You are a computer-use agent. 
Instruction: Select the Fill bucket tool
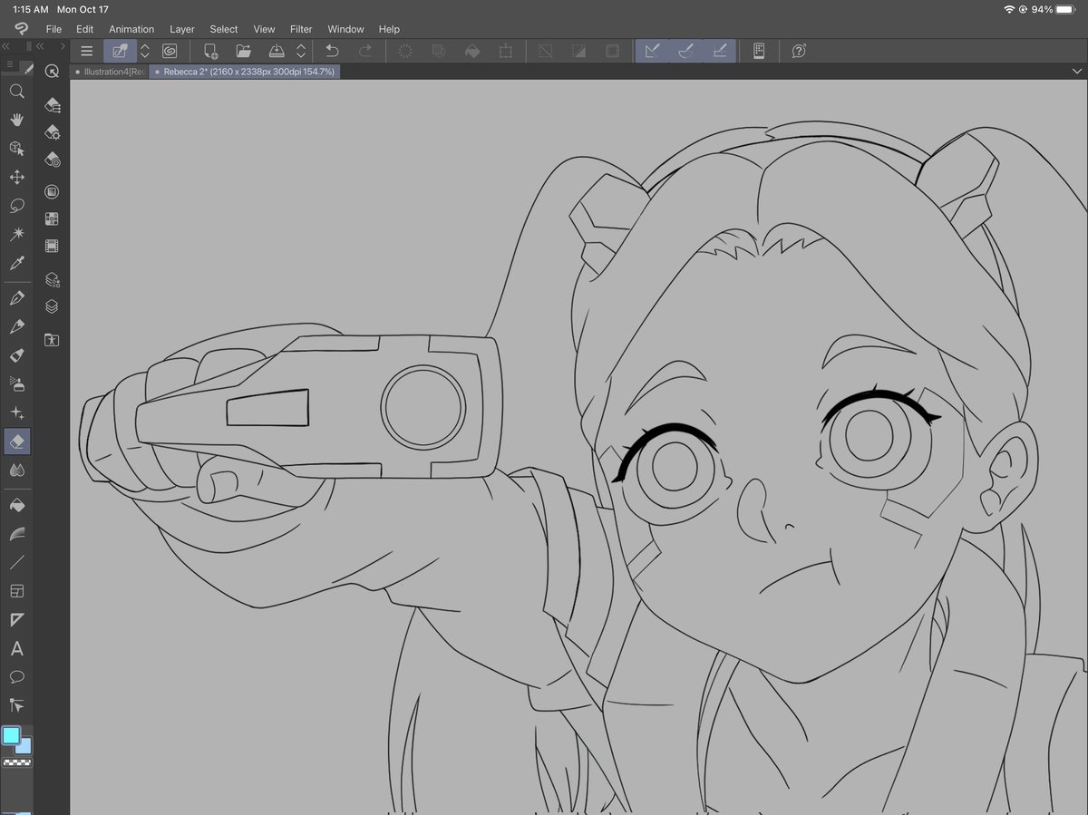coord(16,505)
